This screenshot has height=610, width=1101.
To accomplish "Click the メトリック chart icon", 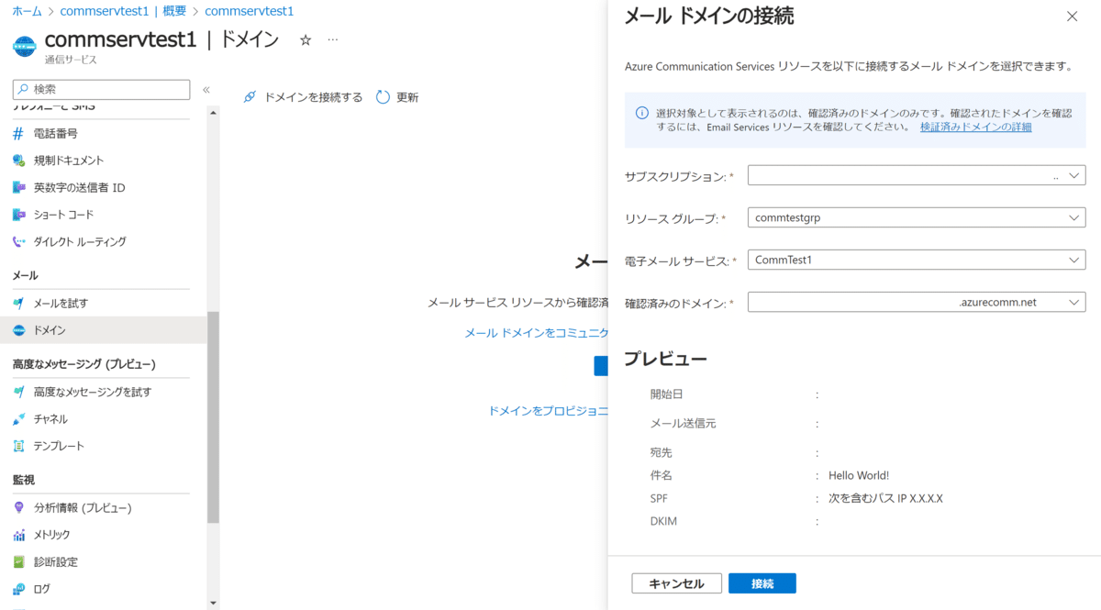I will tap(18, 535).
